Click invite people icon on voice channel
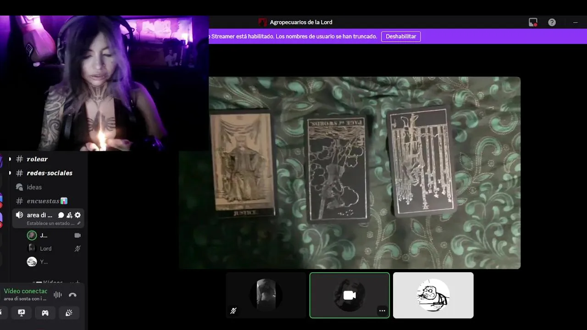587x330 pixels. tap(69, 215)
